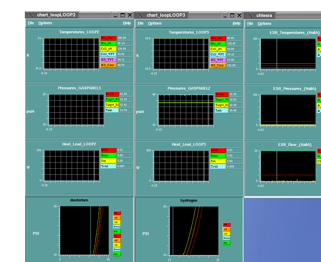
Task: Click -1K legend in hydrogen chart
Action: point(227,229)
